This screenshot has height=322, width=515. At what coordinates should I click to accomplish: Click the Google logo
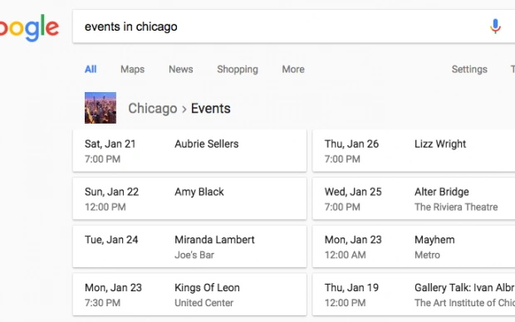[29, 27]
